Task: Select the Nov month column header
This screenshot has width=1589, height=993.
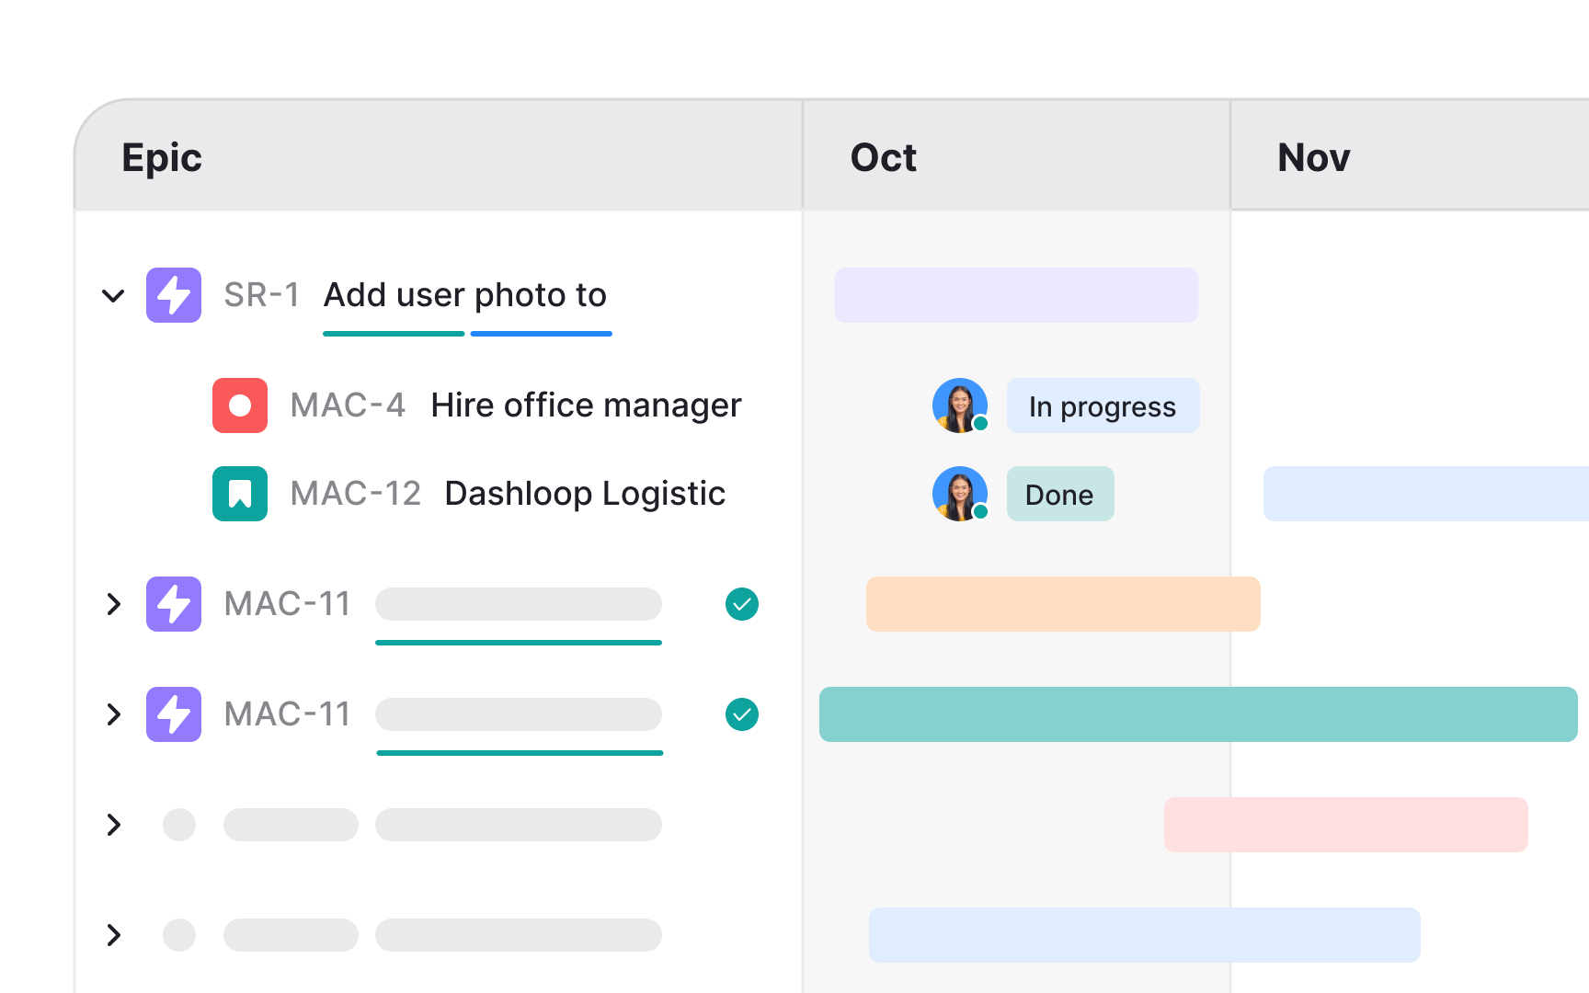Action: (x=1314, y=157)
